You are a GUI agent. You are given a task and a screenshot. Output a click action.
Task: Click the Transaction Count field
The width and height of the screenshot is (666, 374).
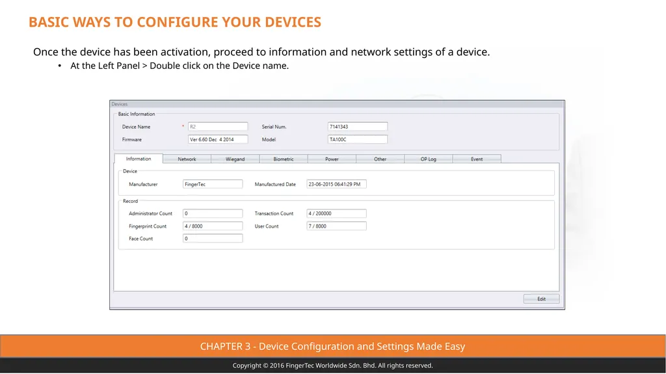[336, 213]
